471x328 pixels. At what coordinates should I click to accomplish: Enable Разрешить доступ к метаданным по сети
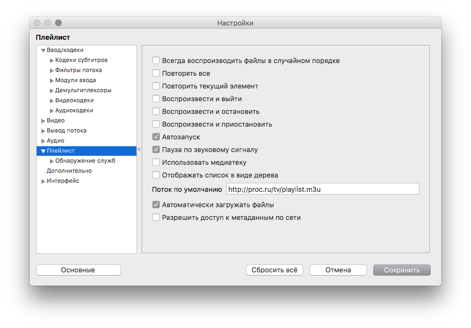(x=156, y=217)
